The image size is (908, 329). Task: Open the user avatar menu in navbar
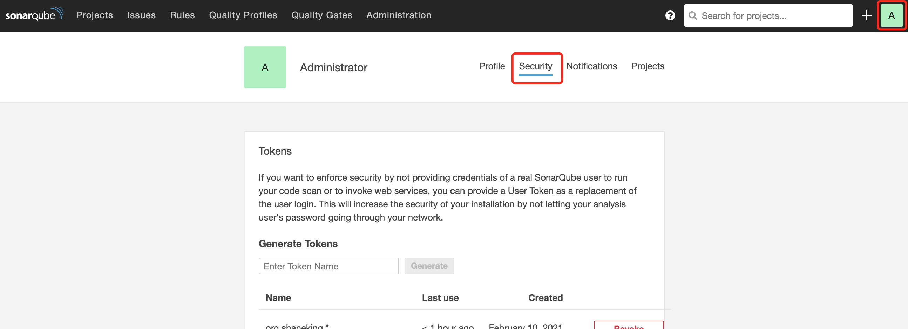coord(892,15)
